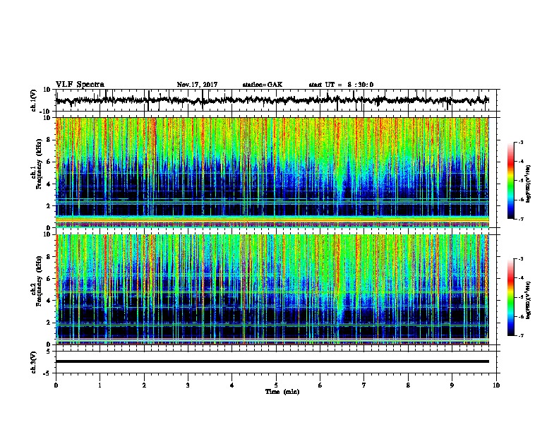Click the "-3" tick on ch.1 color bar
The image size is (559, 432).
(521, 142)
